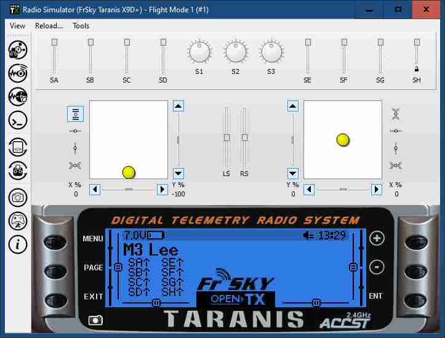This screenshot has width=445, height=338.
Task: Click the S1 knob
Action: click(x=199, y=52)
